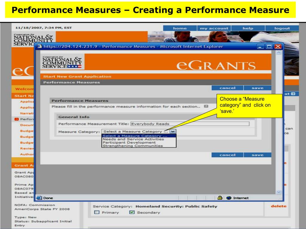This screenshot has width=306, height=229.
Task: Choose Participant Development option
Action: pyautogui.click(x=139, y=143)
